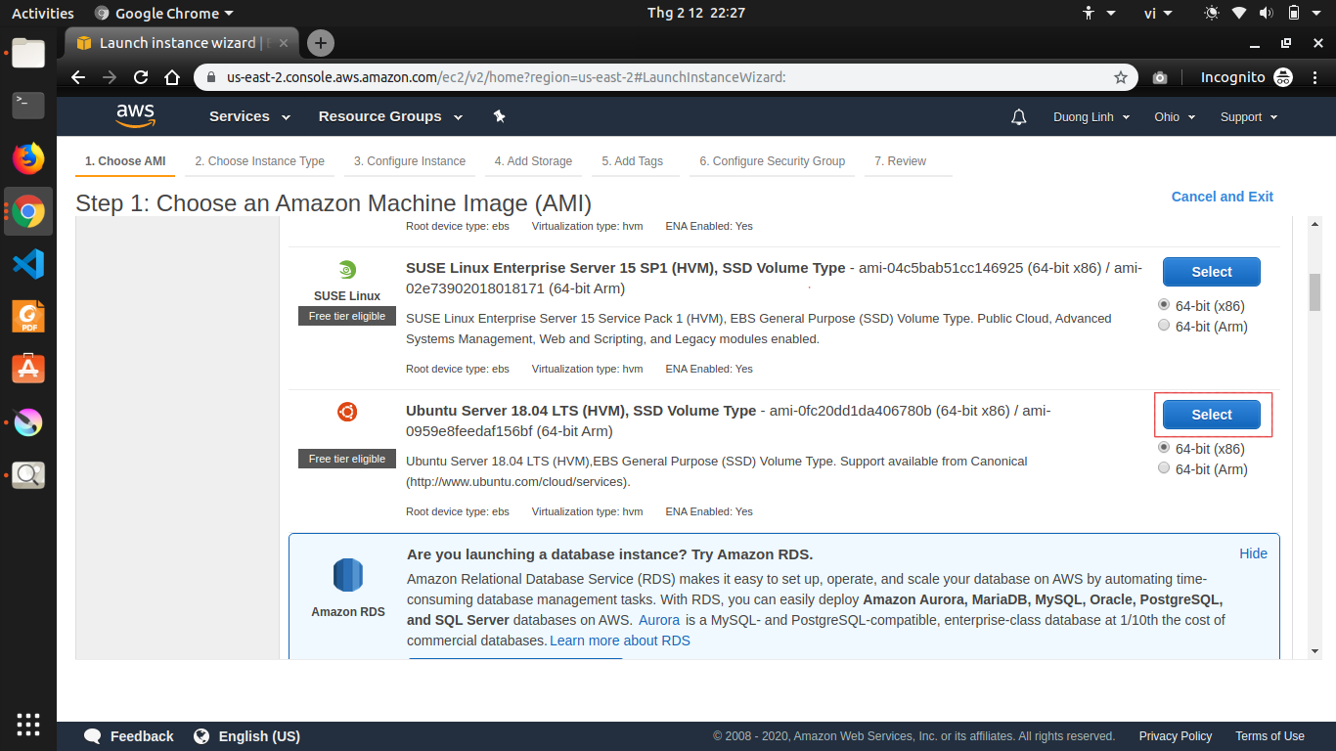
Task: Select 64-bit (x86) for SUSE Linux
Action: (1164, 305)
